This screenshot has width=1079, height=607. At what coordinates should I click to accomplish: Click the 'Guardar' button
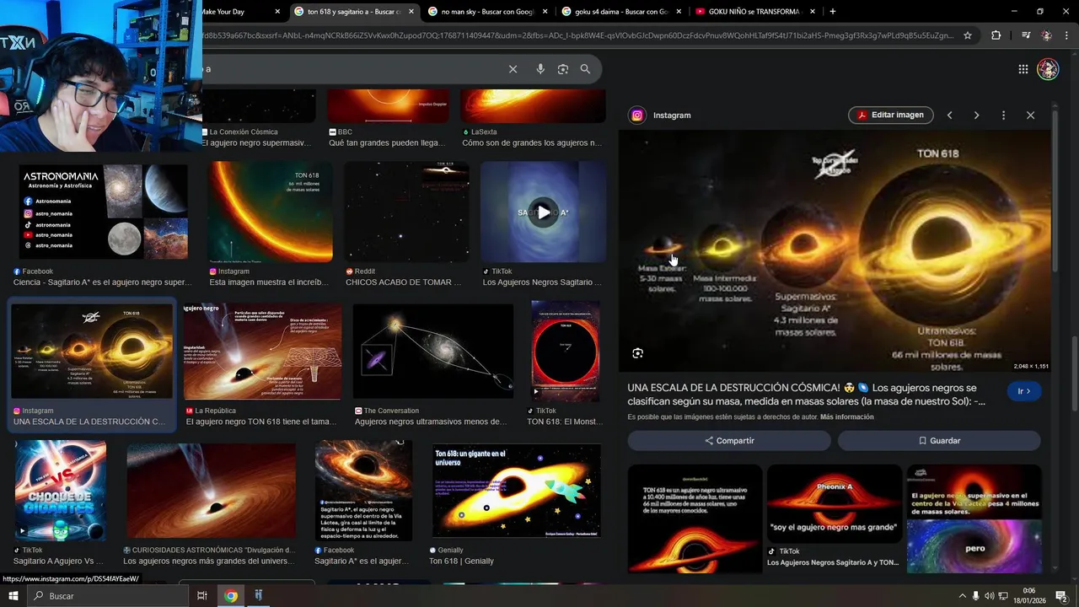click(939, 441)
